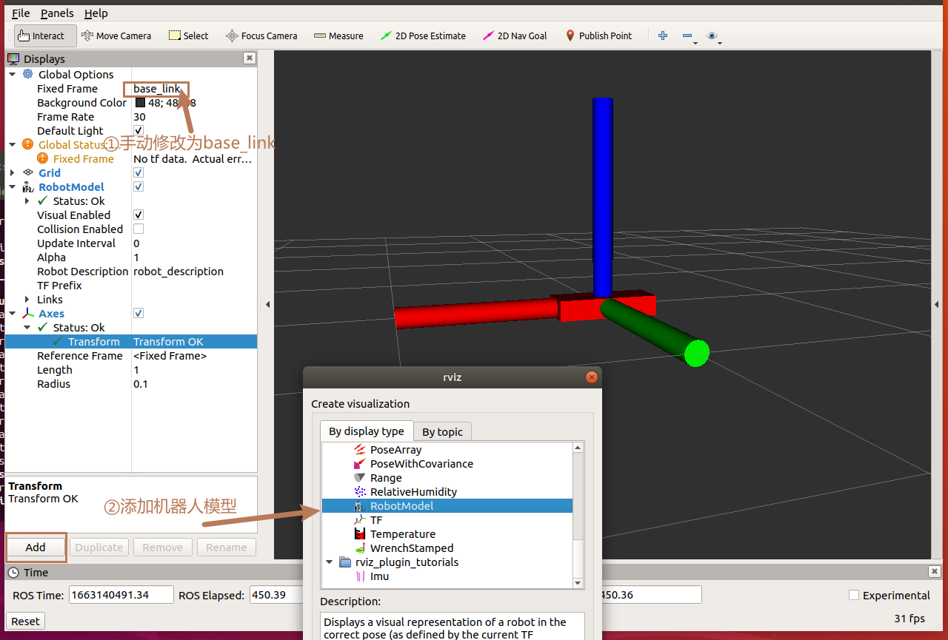The width and height of the screenshot is (948, 640).
Task: Activate the Focus Camera tool
Action: click(261, 36)
